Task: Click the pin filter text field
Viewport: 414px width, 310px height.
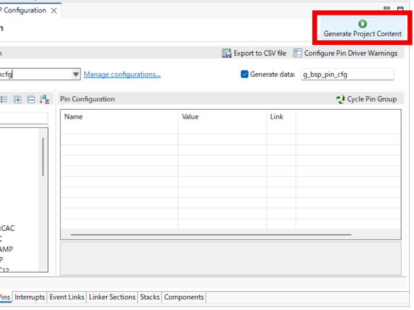Action: click(24, 118)
